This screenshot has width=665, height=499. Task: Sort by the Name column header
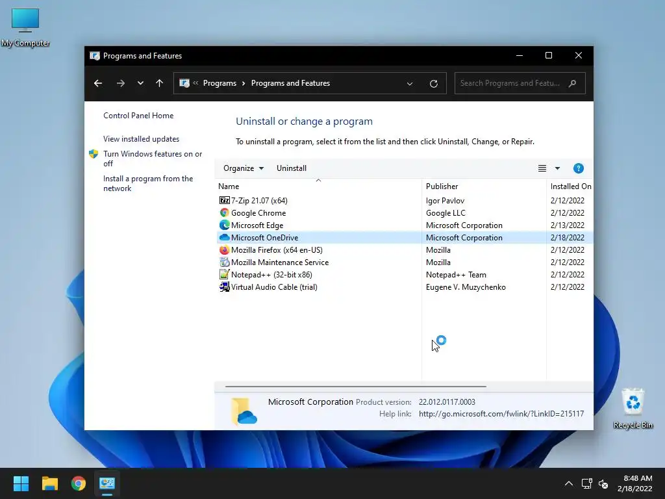(x=318, y=186)
